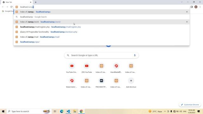
Task: Click the Add shortcut button
Action: [x=131, y=83]
